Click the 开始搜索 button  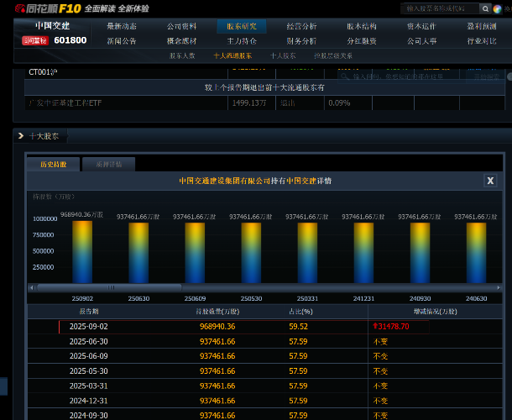click(486, 76)
